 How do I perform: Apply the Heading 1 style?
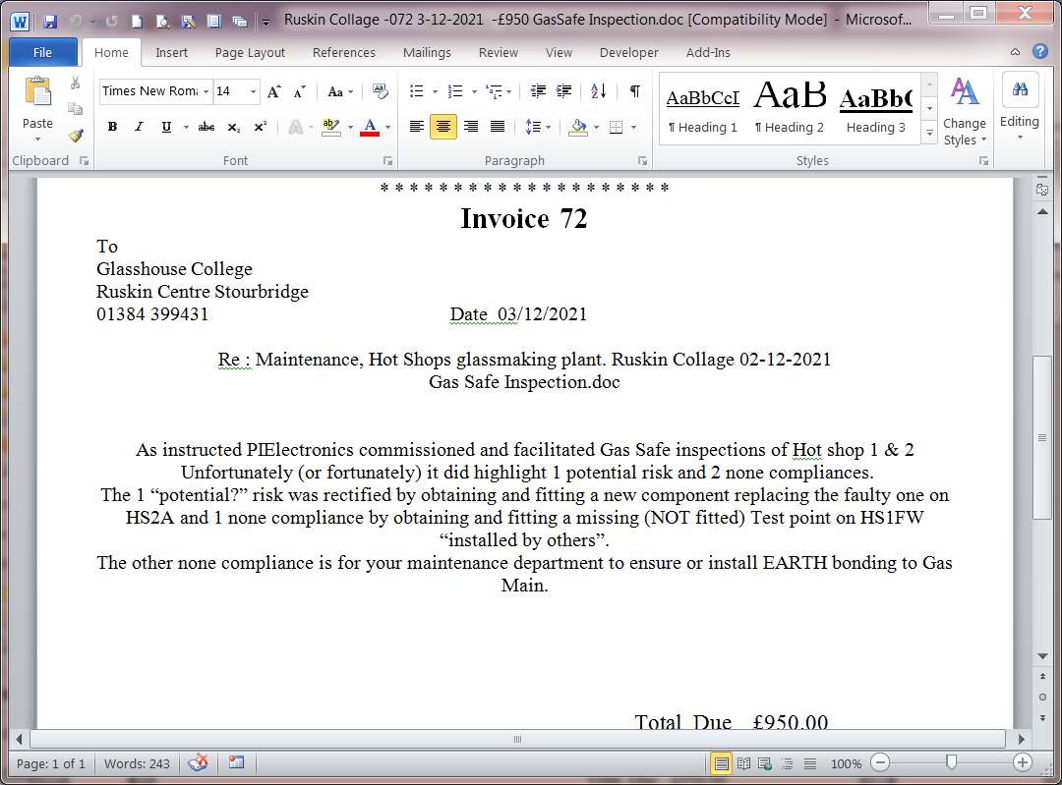702,108
